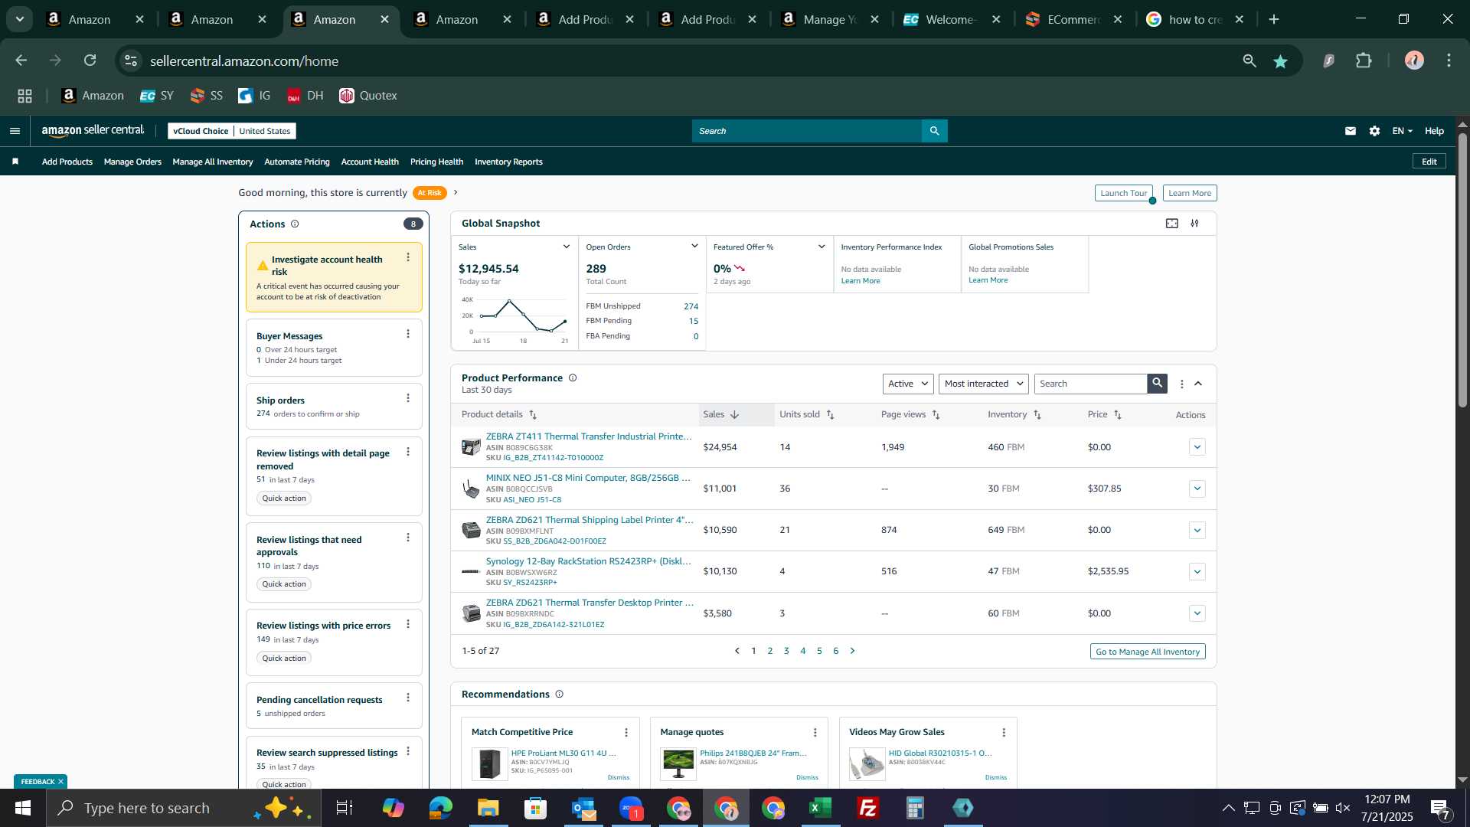Viewport: 1470px width, 827px height.
Task: Click the magnifier search button in header
Action: click(x=934, y=131)
